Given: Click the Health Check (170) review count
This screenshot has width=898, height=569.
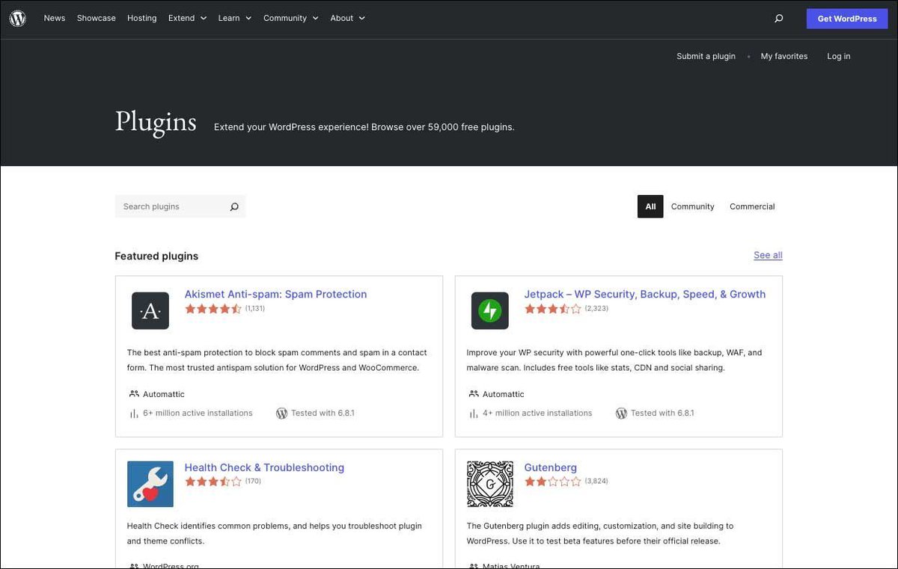Looking at the screenshot, I should pyautogui.click(x=254, y=482).
